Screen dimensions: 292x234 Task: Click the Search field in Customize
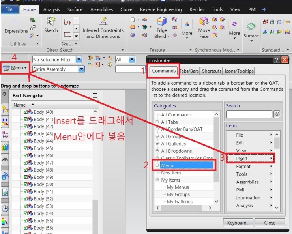tap(249, 114)
